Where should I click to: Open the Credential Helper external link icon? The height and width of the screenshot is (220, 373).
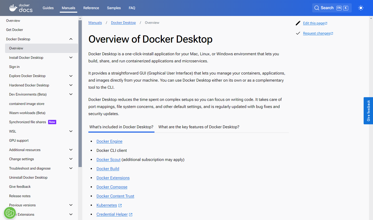tap(131, 214)
